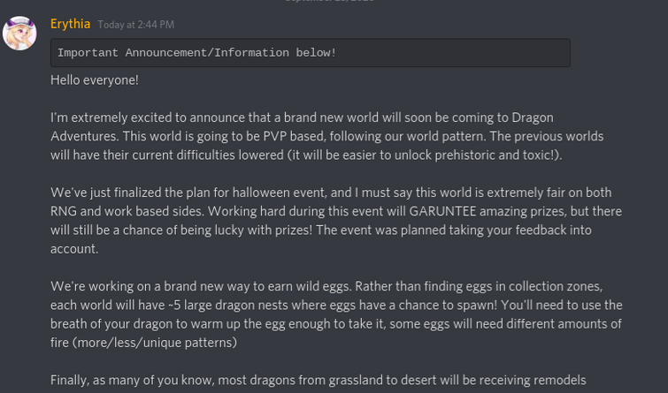Image resolution: width=668 pixels, height=393 pixels.
Task: Click the partially hidden date divider at the top
Action: tap(329, 2)
